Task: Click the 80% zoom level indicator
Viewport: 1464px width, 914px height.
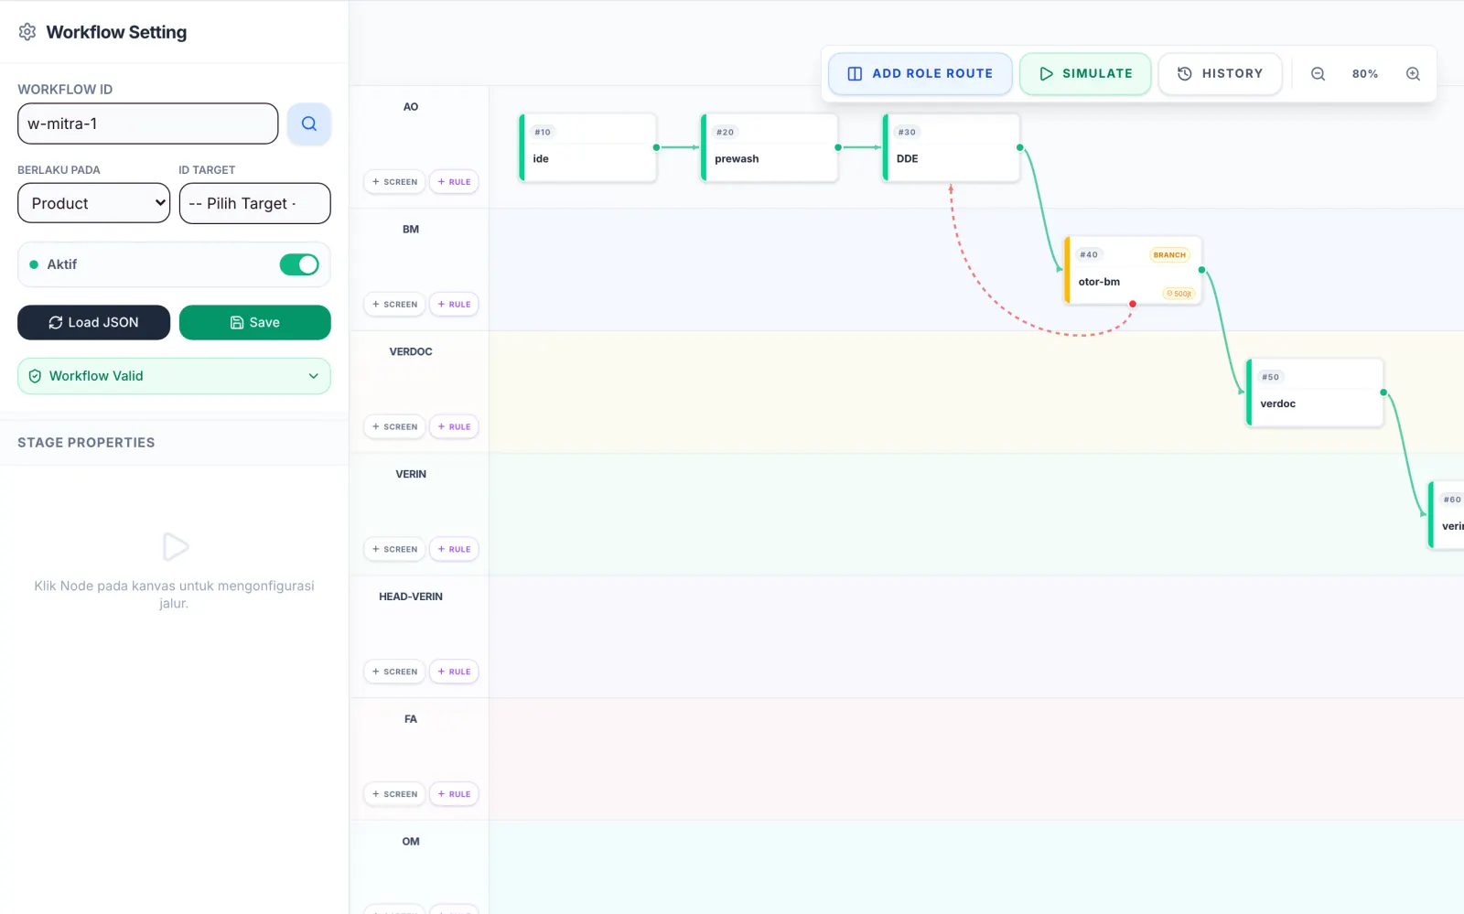Action: [x=1365, y=73]
